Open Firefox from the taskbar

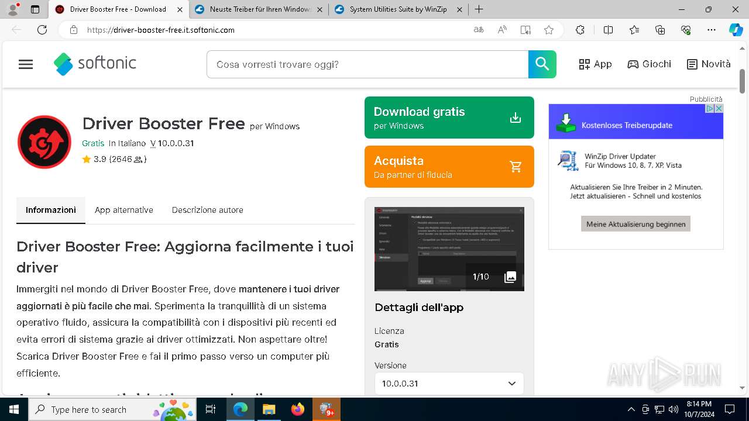pyautogui.click(x=298, y=409)
